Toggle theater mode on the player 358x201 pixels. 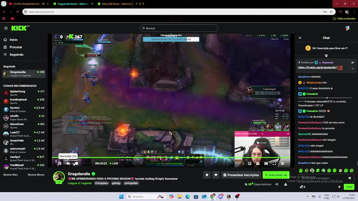[x=266, y=164]
